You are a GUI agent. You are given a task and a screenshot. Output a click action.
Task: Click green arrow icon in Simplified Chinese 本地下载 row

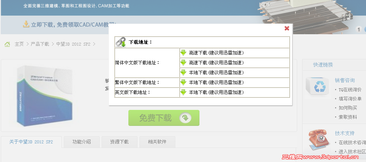(183, 73)
